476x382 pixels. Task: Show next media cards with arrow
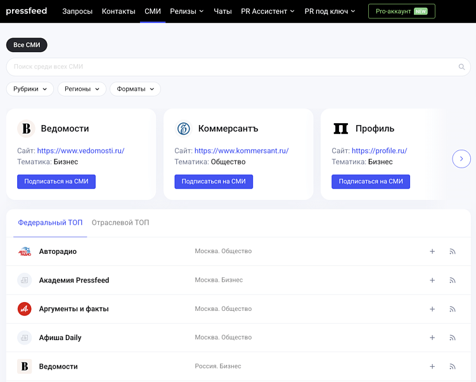click(461, 159)
